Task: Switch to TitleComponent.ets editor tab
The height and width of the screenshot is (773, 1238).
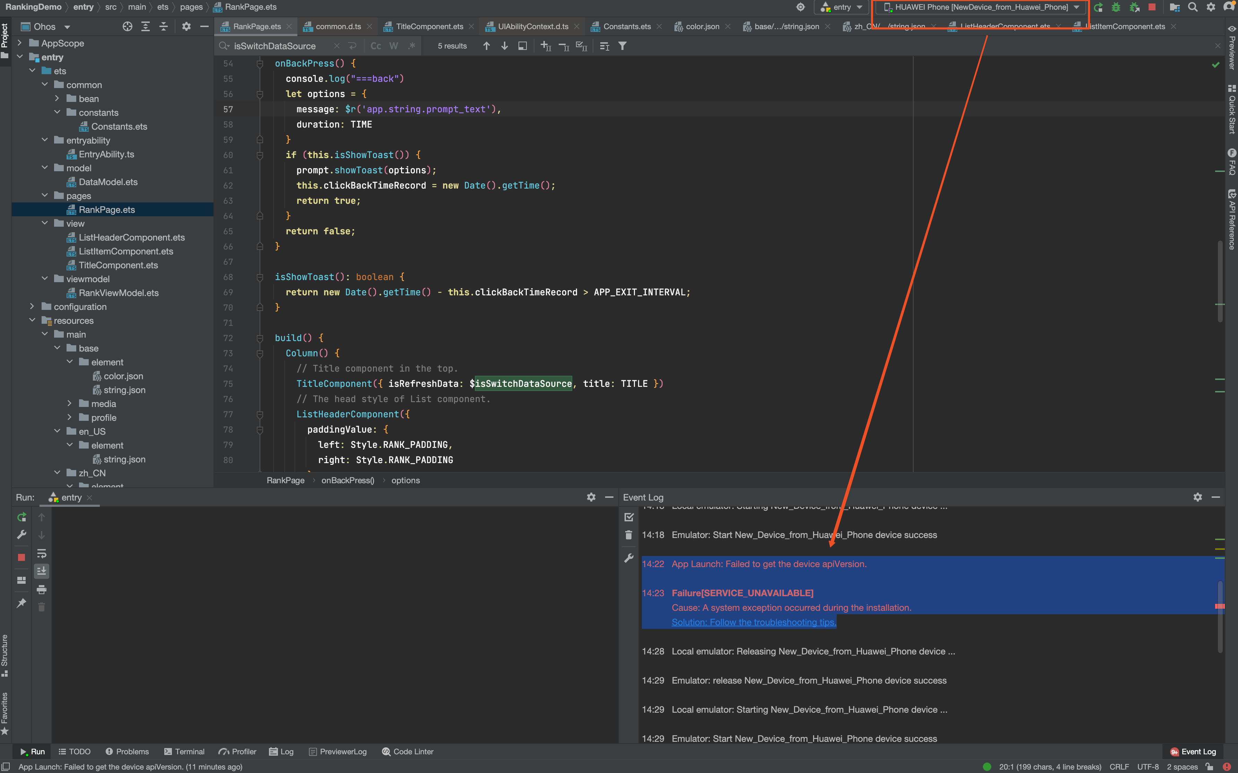Action: [x=429, y=27]
